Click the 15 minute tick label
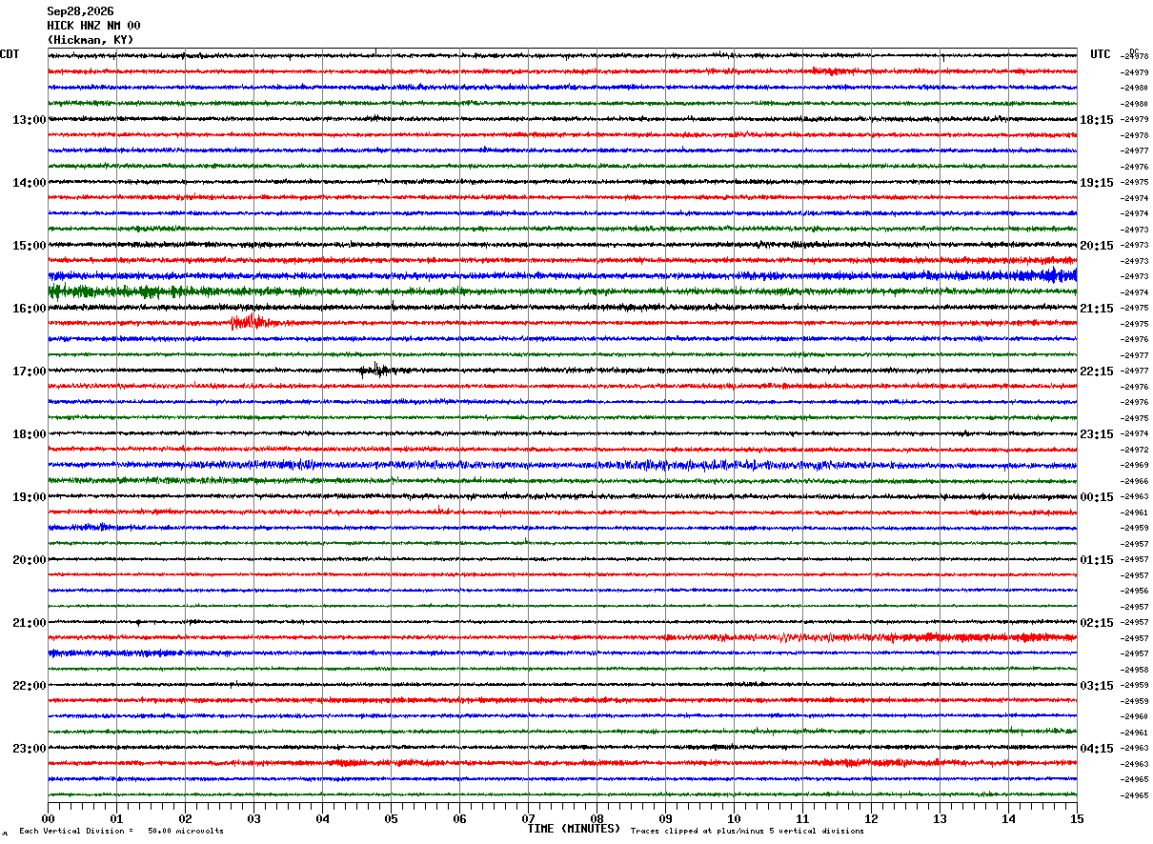The height and width of the screenshot is (844, 1153). coord(1077,819)
